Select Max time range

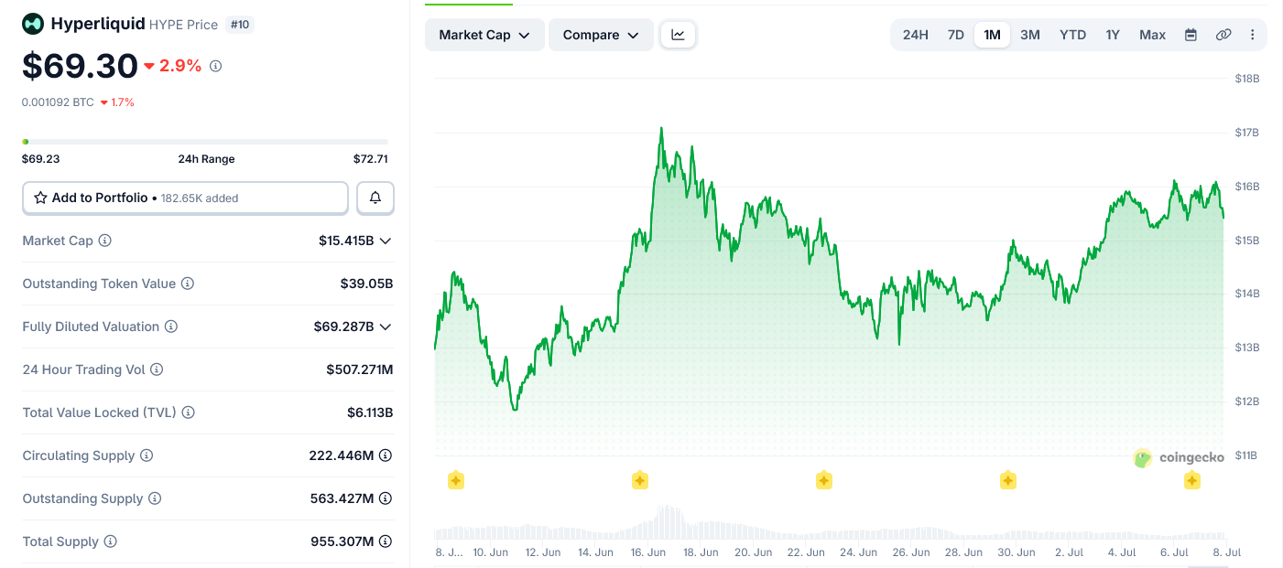[x=1153, y=35]
